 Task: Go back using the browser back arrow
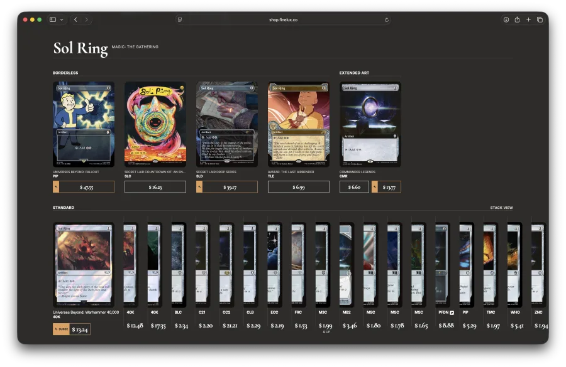pos(75,20)
